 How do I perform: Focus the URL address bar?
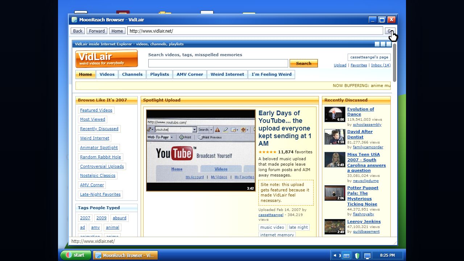(x=255, y=31)
